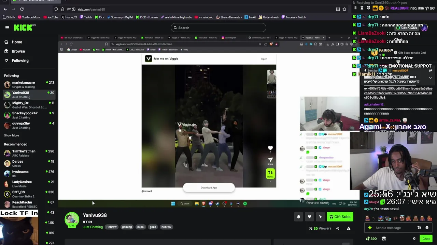Open Forceee - Twitch bookmark

click(x=293, y=17)
